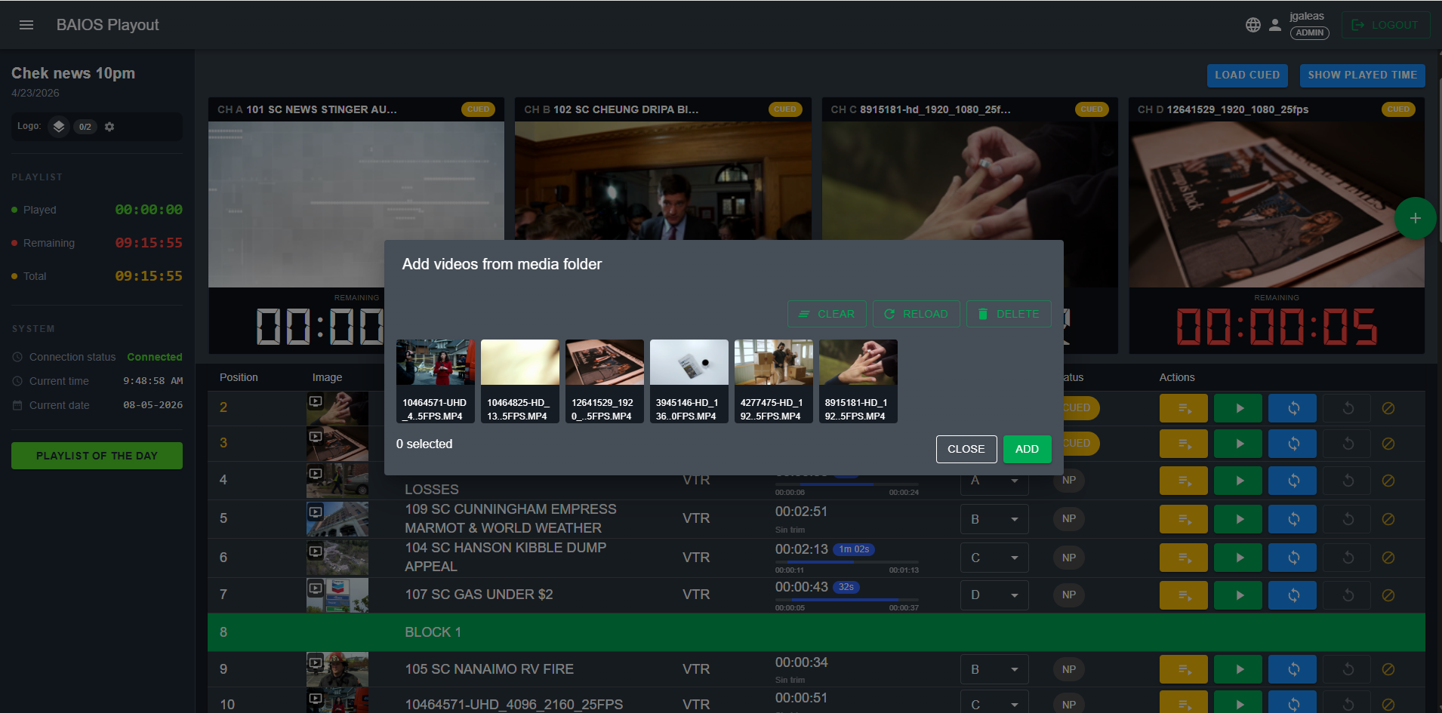Click the green ADD button
Image resolution: width=1442 pixels, height=713 pixels.
[x=1027, y=449]
